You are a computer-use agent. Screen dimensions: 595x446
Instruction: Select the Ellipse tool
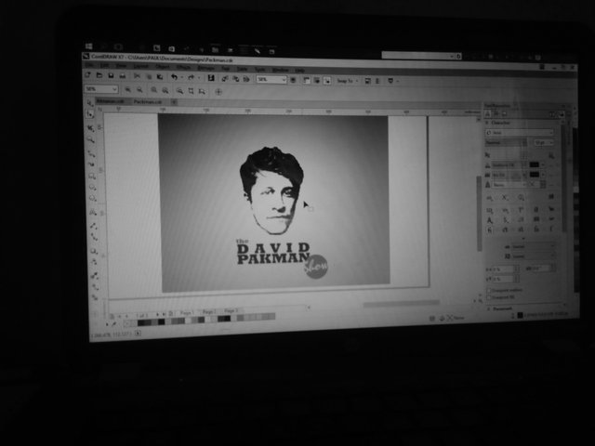92,188
